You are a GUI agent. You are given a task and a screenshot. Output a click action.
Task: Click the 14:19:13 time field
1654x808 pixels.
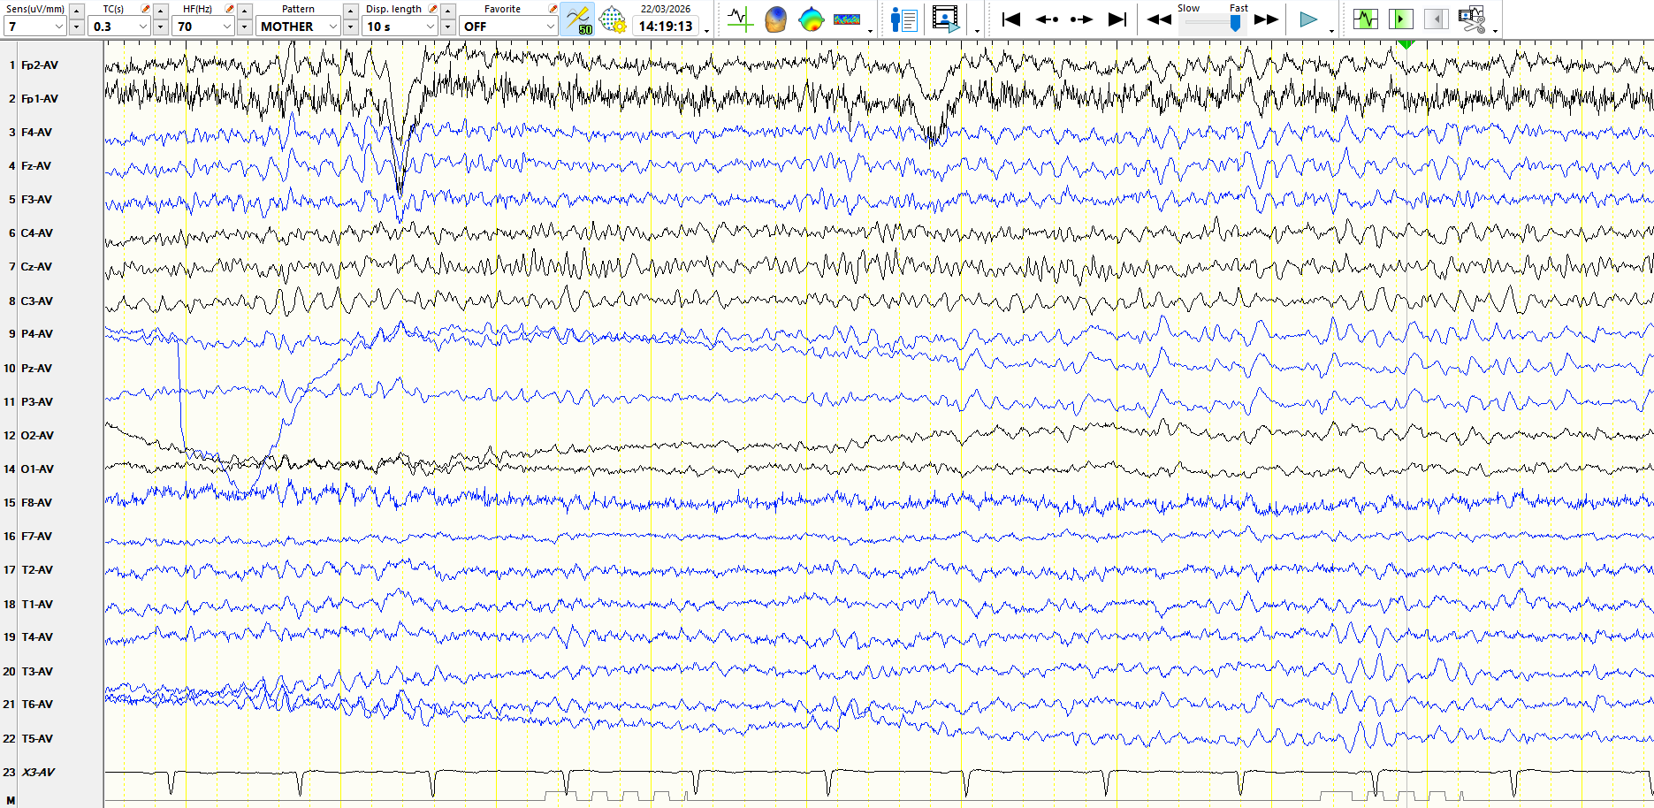pyautogui.click(x=666, y=27)
